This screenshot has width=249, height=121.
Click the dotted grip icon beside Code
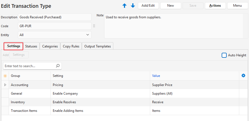coord(94,26)
